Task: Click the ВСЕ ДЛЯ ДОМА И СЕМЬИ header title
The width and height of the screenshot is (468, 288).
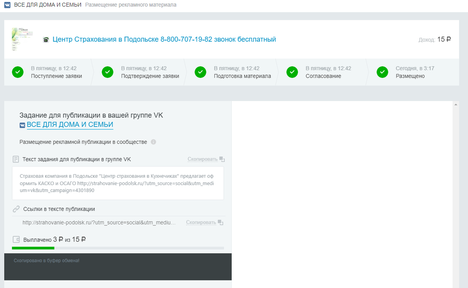Action: click(48, 5)
